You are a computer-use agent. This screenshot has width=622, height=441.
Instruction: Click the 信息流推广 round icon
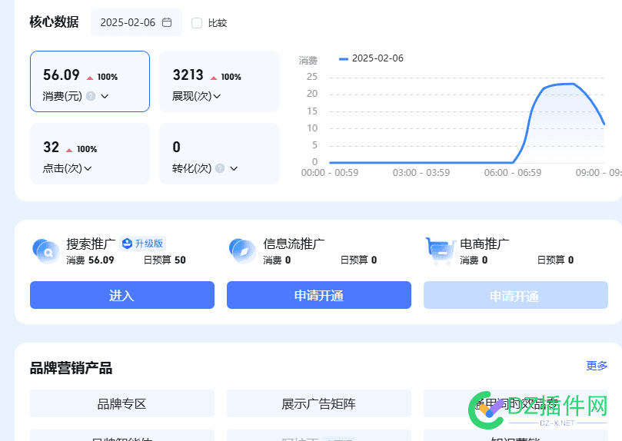coord(242,250)
